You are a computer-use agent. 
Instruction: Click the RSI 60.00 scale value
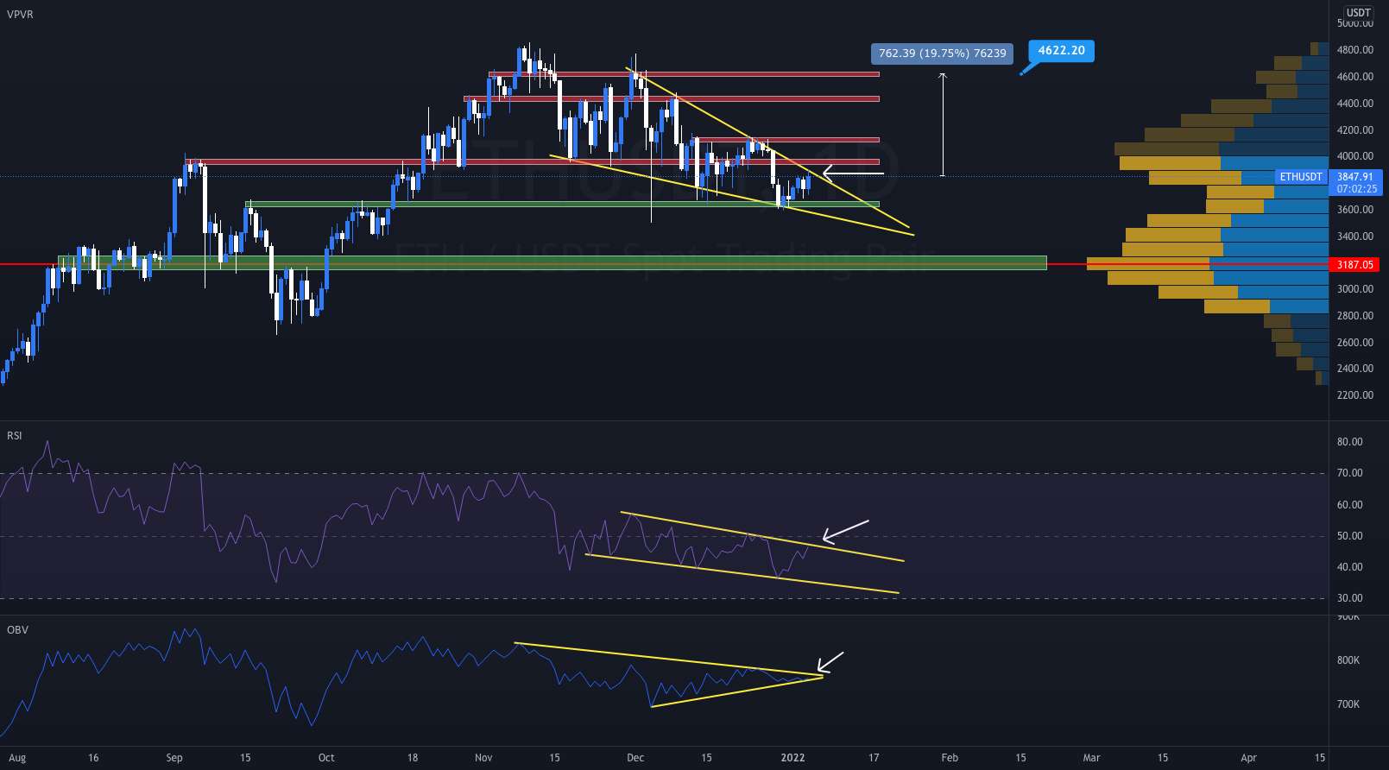pyautogui.click(x=1349, y=505)
